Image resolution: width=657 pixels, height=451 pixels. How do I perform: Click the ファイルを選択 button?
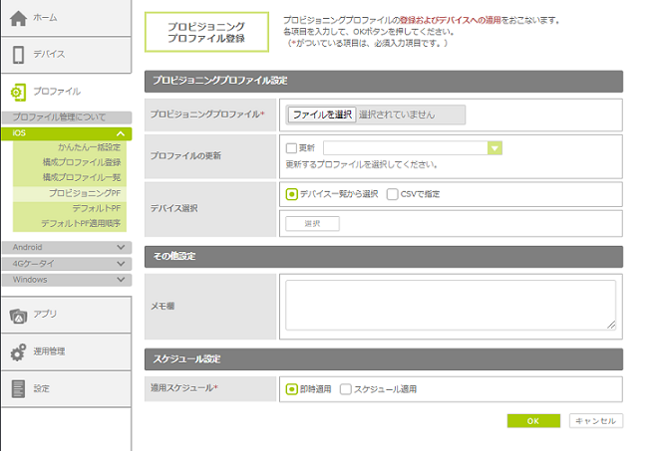point(322,114)
